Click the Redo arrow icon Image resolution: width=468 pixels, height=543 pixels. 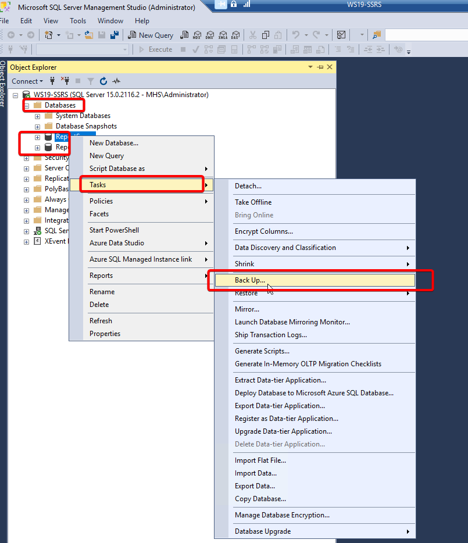coord(316,35)
